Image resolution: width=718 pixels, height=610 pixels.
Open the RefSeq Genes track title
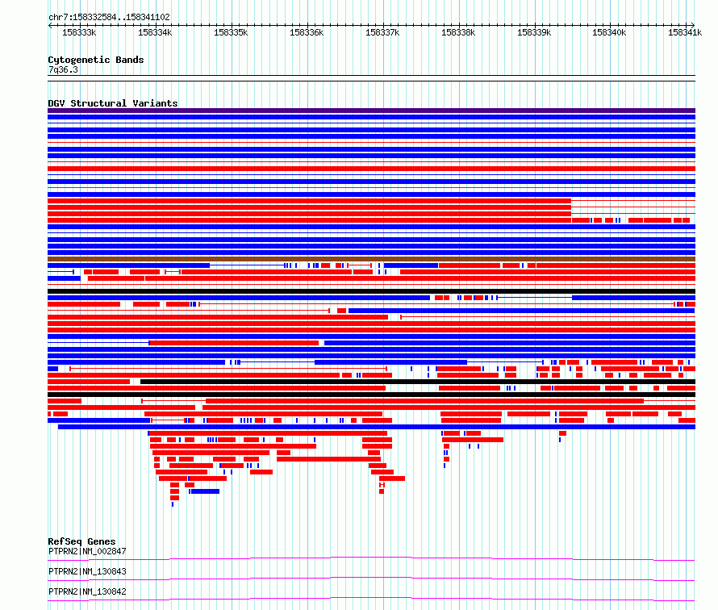(81, 541)
